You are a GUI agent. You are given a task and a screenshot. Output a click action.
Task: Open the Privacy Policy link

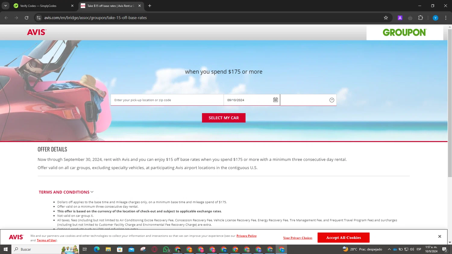pyautogui.click(x=246, y=236)
